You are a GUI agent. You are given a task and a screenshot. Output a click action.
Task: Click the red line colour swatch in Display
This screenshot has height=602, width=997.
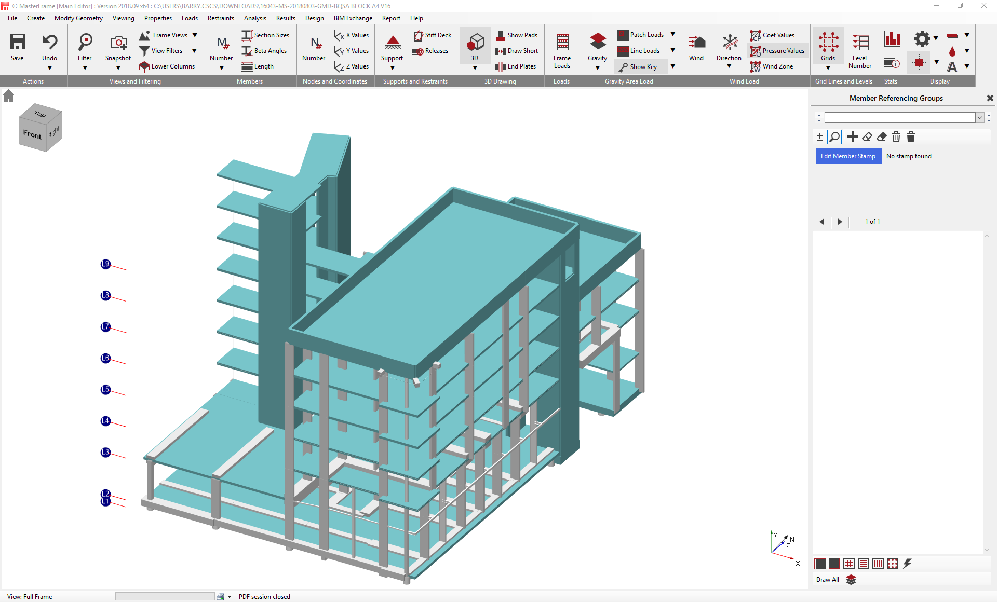click(x=952, y=36)
